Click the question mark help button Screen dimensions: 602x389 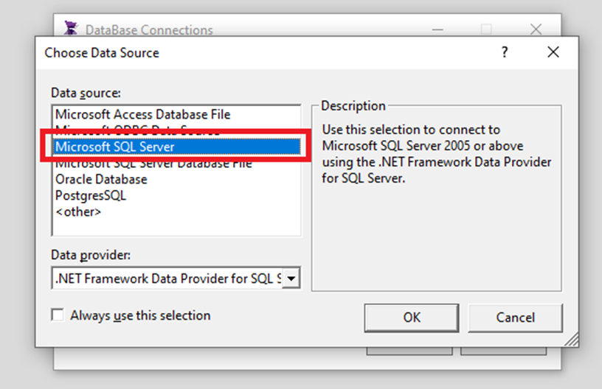tap(505, 52)
